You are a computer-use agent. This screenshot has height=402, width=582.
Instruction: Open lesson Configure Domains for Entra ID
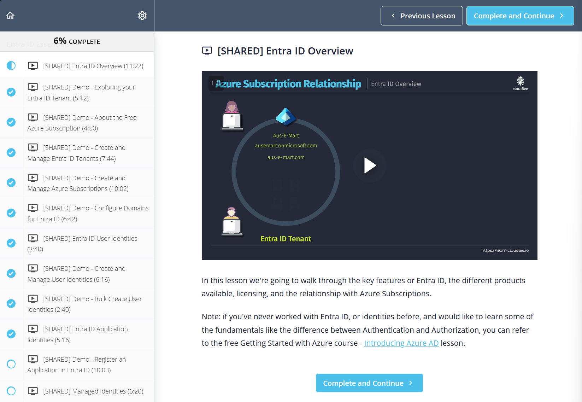[x=77, y=213]
